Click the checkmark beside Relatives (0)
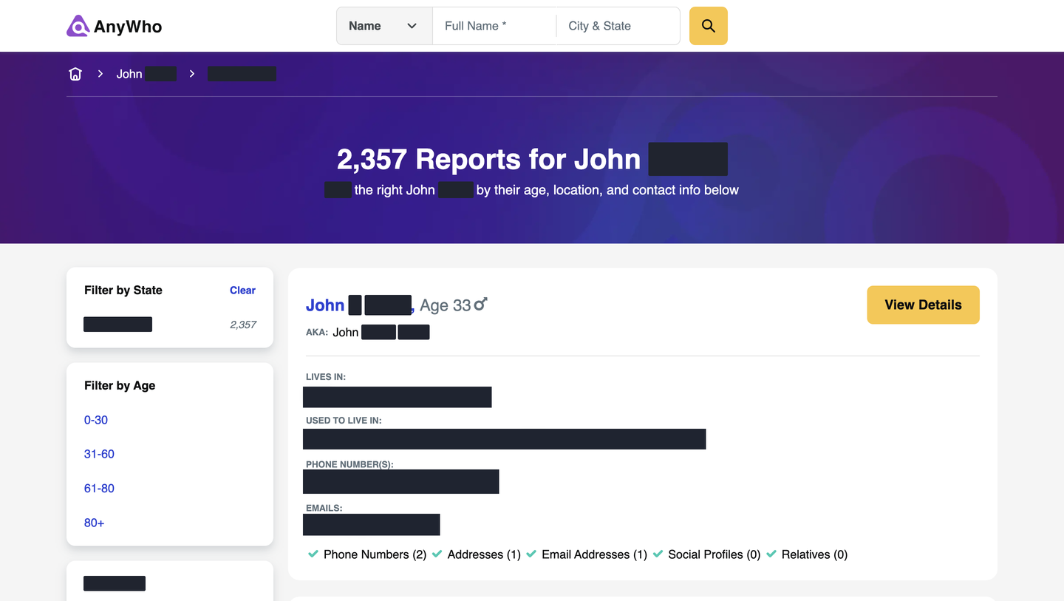 click(x=771, y=554)
